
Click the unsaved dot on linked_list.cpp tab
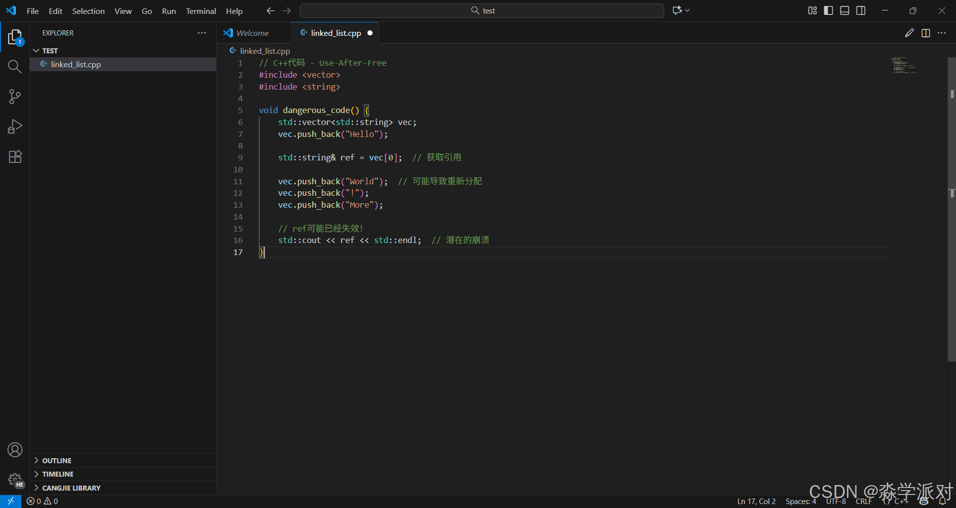point(370,33)
